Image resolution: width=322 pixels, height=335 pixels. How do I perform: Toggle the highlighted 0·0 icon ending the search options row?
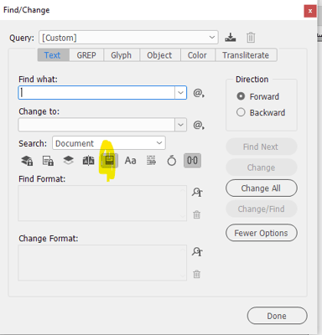coord(192,161)
